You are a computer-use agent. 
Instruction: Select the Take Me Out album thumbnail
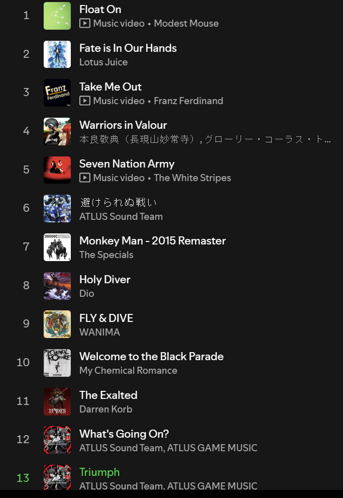coord(57,93)
